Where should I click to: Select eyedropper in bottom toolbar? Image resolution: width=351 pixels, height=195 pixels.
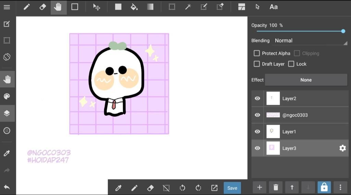pos(118,188)
